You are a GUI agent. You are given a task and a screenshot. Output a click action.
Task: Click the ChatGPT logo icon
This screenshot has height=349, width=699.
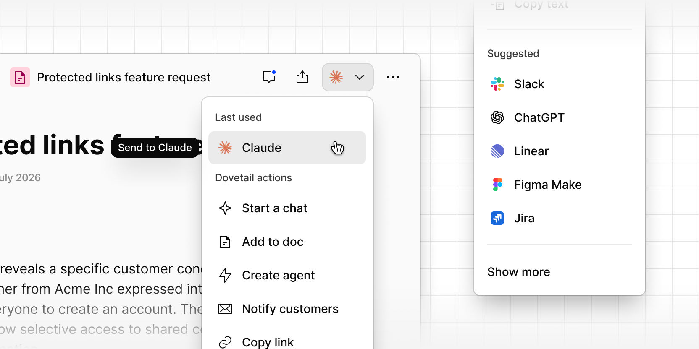(x=497, y=117)
